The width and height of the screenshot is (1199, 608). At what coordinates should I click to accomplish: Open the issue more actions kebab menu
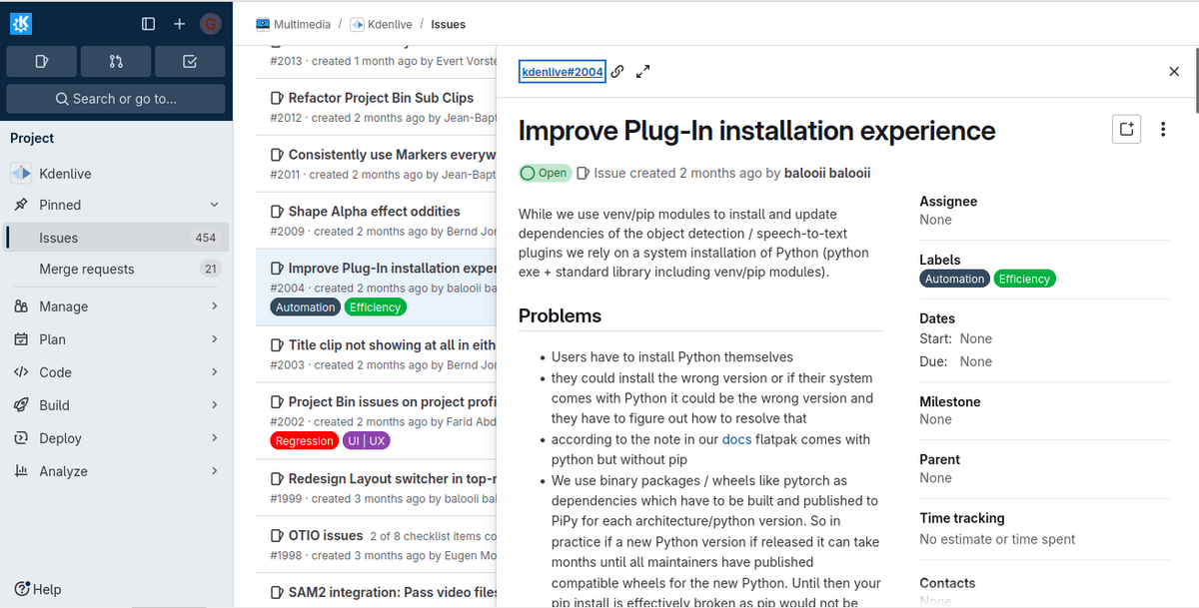(x=1163, y=129)
